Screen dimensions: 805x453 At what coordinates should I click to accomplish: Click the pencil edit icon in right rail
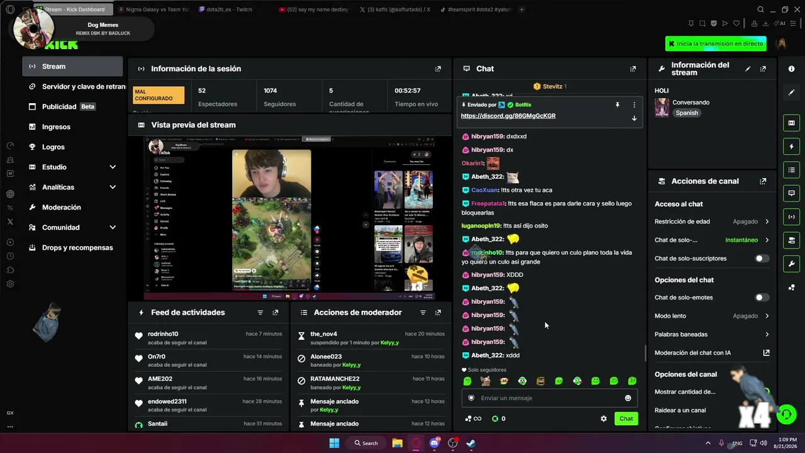coord(791,92)
